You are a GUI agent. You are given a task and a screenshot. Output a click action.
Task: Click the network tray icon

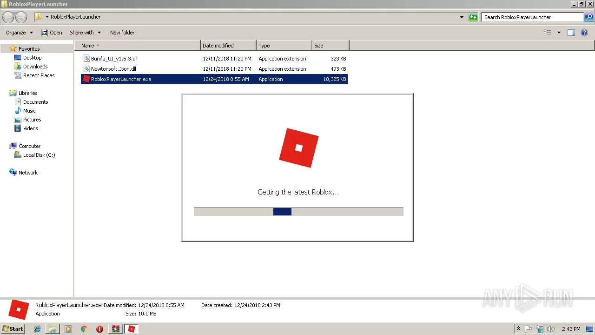pyautogui.click(x=540, y=329)
